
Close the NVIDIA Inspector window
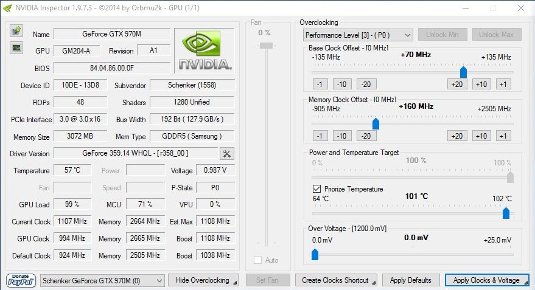520,8
